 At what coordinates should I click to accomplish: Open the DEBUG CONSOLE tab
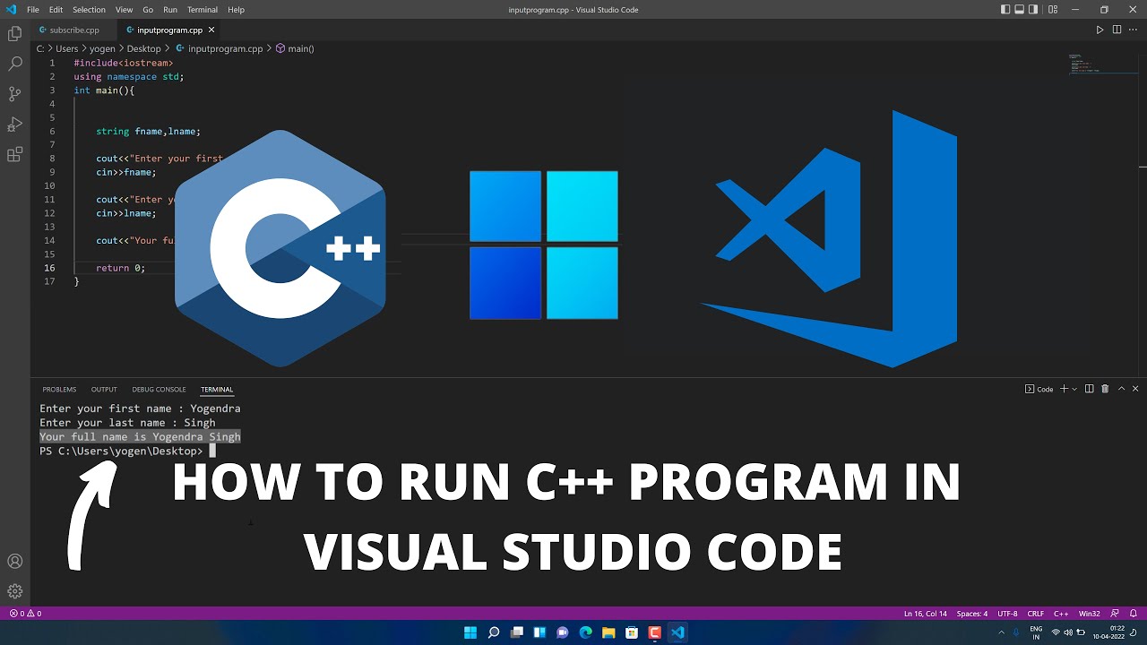(159, 389)
